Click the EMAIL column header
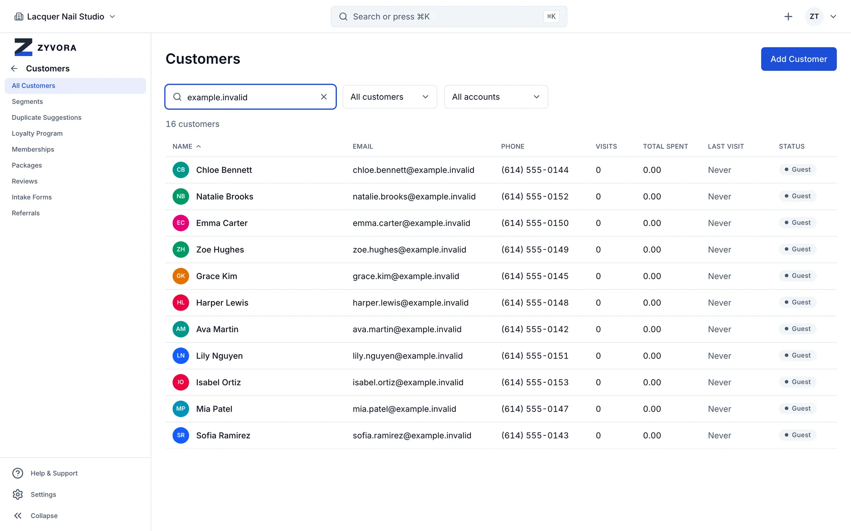851x531 pixels. click(363, 146)
